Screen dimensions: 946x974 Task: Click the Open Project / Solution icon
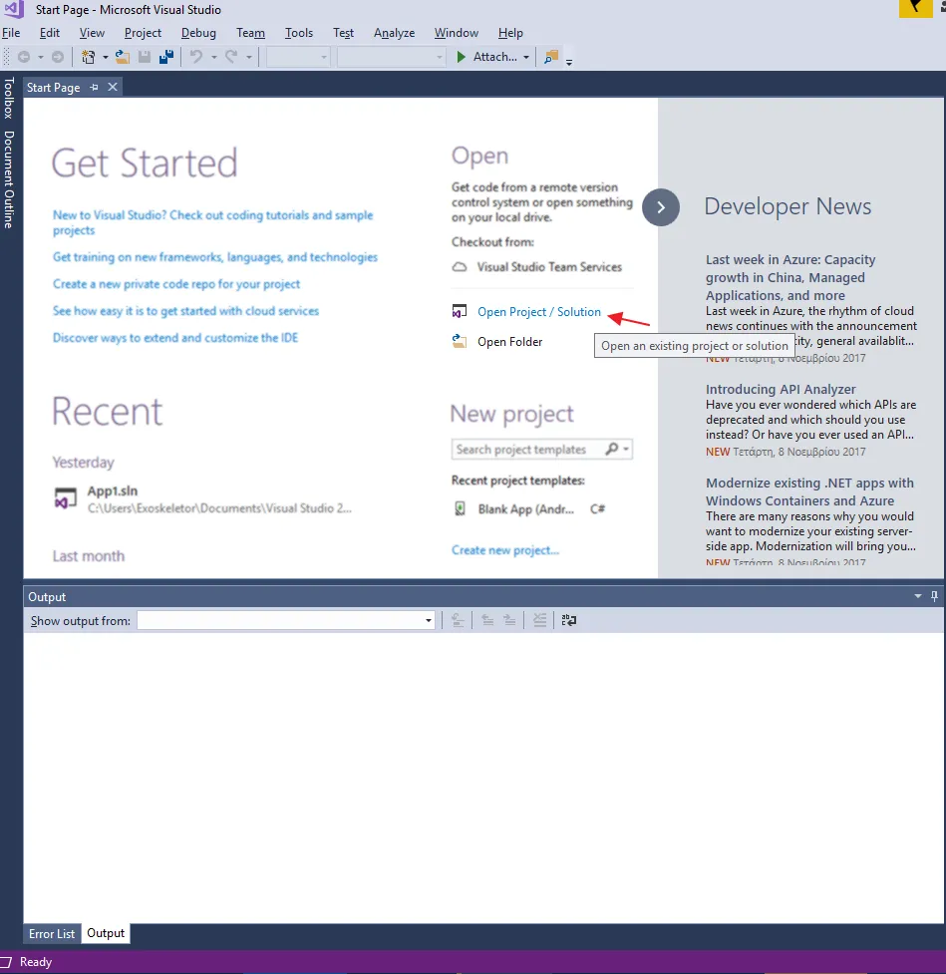pos(459,311)
